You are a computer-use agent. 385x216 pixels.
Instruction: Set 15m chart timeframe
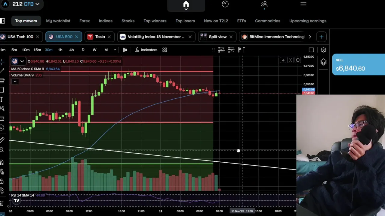37,50
